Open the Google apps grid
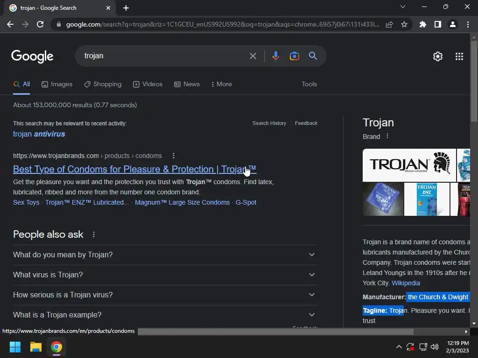The image size is (478, 358). coord(459,56)
